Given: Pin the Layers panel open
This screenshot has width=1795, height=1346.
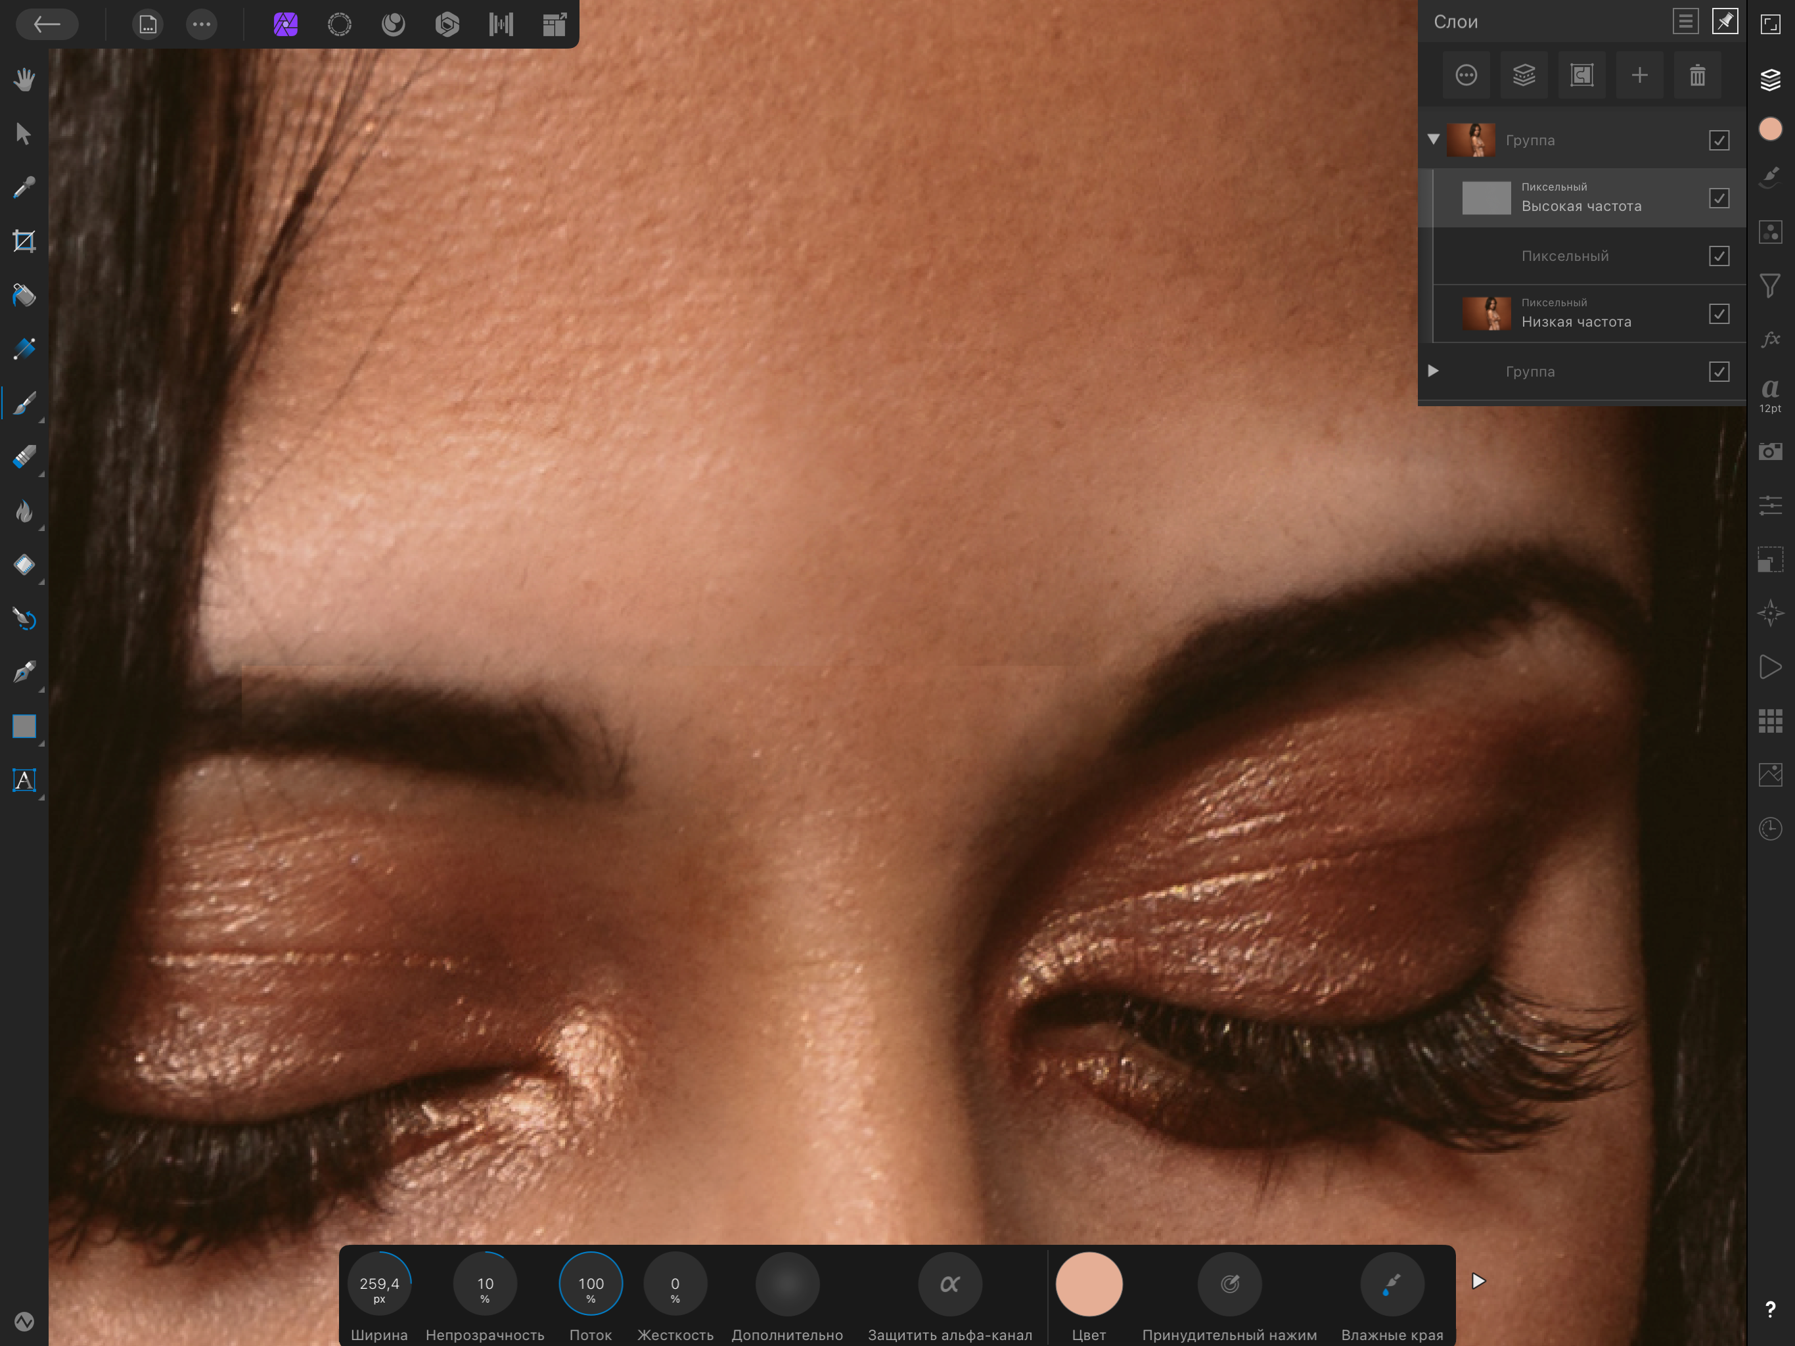Looking at the screenshot, I should coord(1725,21).
